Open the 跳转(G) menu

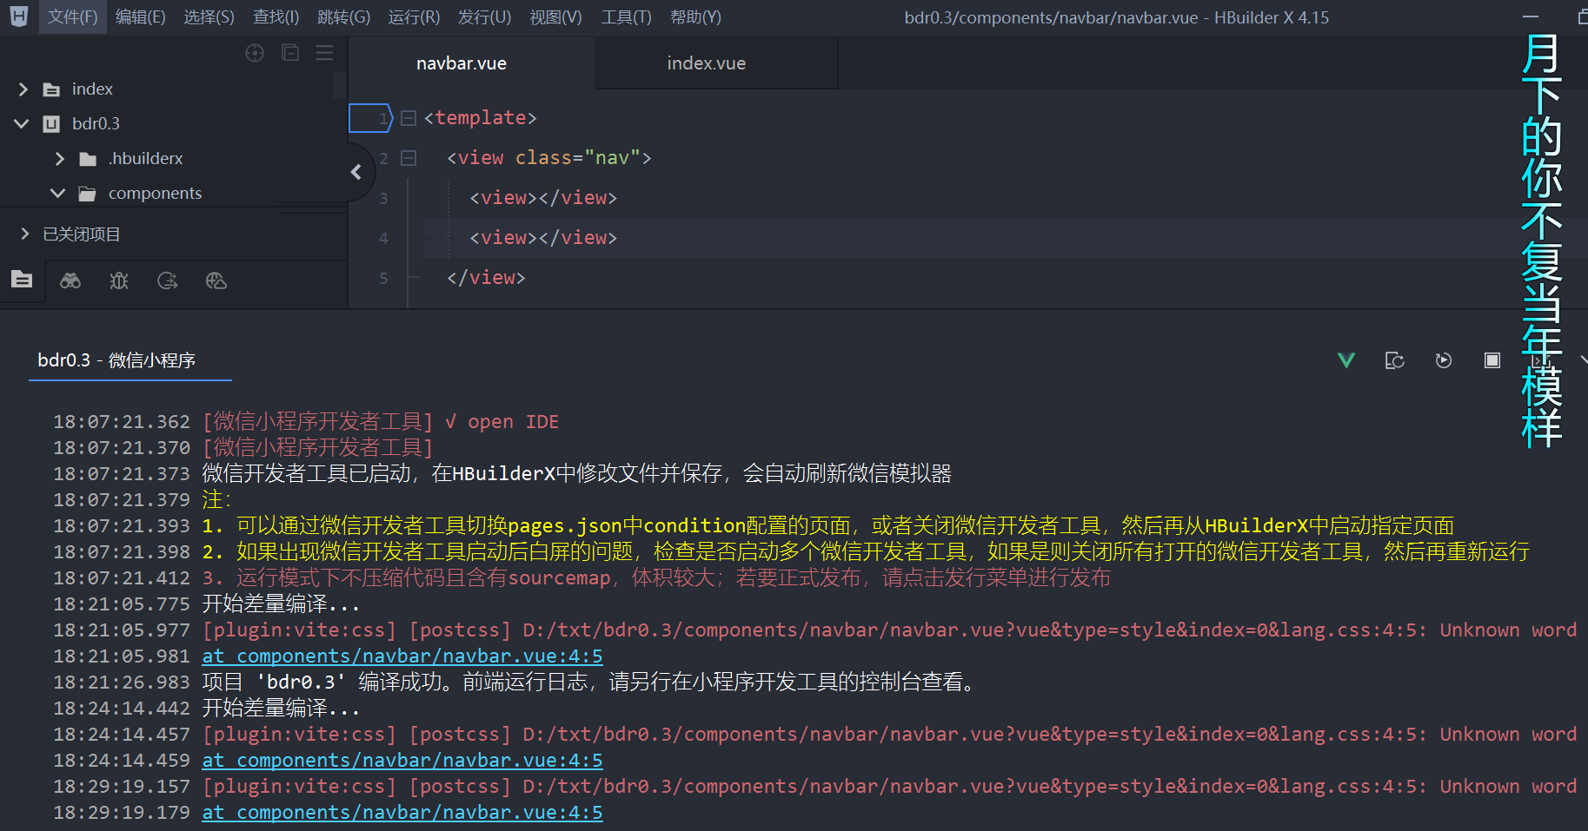point(343,17)
